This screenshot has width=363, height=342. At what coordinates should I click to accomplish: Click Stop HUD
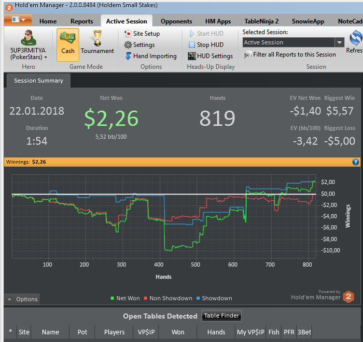[206, 45]
